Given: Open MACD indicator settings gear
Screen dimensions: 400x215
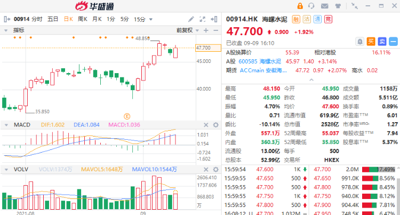Looking at the screenshot, I should [216, 125].
